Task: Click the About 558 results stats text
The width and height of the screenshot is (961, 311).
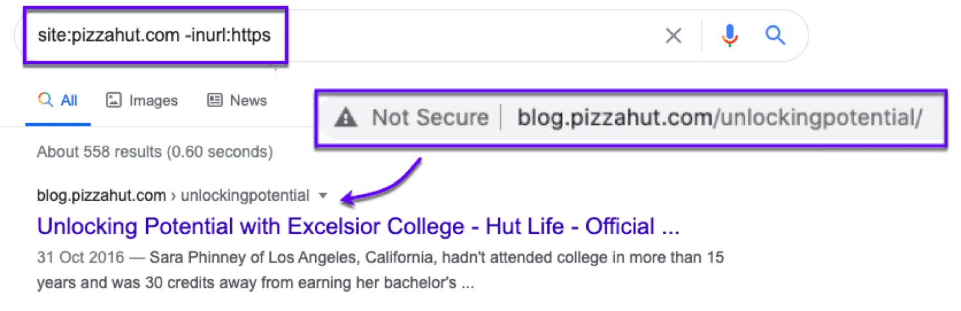Action: 154,152
